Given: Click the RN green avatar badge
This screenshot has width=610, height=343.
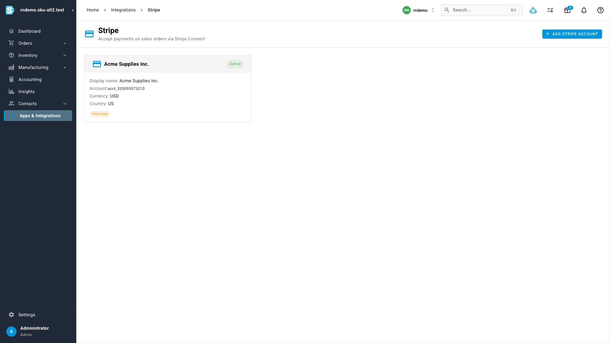Looking at the screenshot, I should [x=407, y=10].
